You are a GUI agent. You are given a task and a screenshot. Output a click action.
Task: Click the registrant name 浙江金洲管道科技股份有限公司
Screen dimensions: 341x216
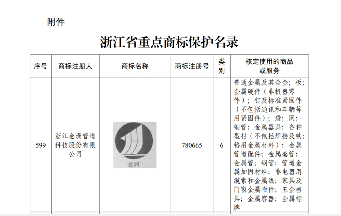75,145
